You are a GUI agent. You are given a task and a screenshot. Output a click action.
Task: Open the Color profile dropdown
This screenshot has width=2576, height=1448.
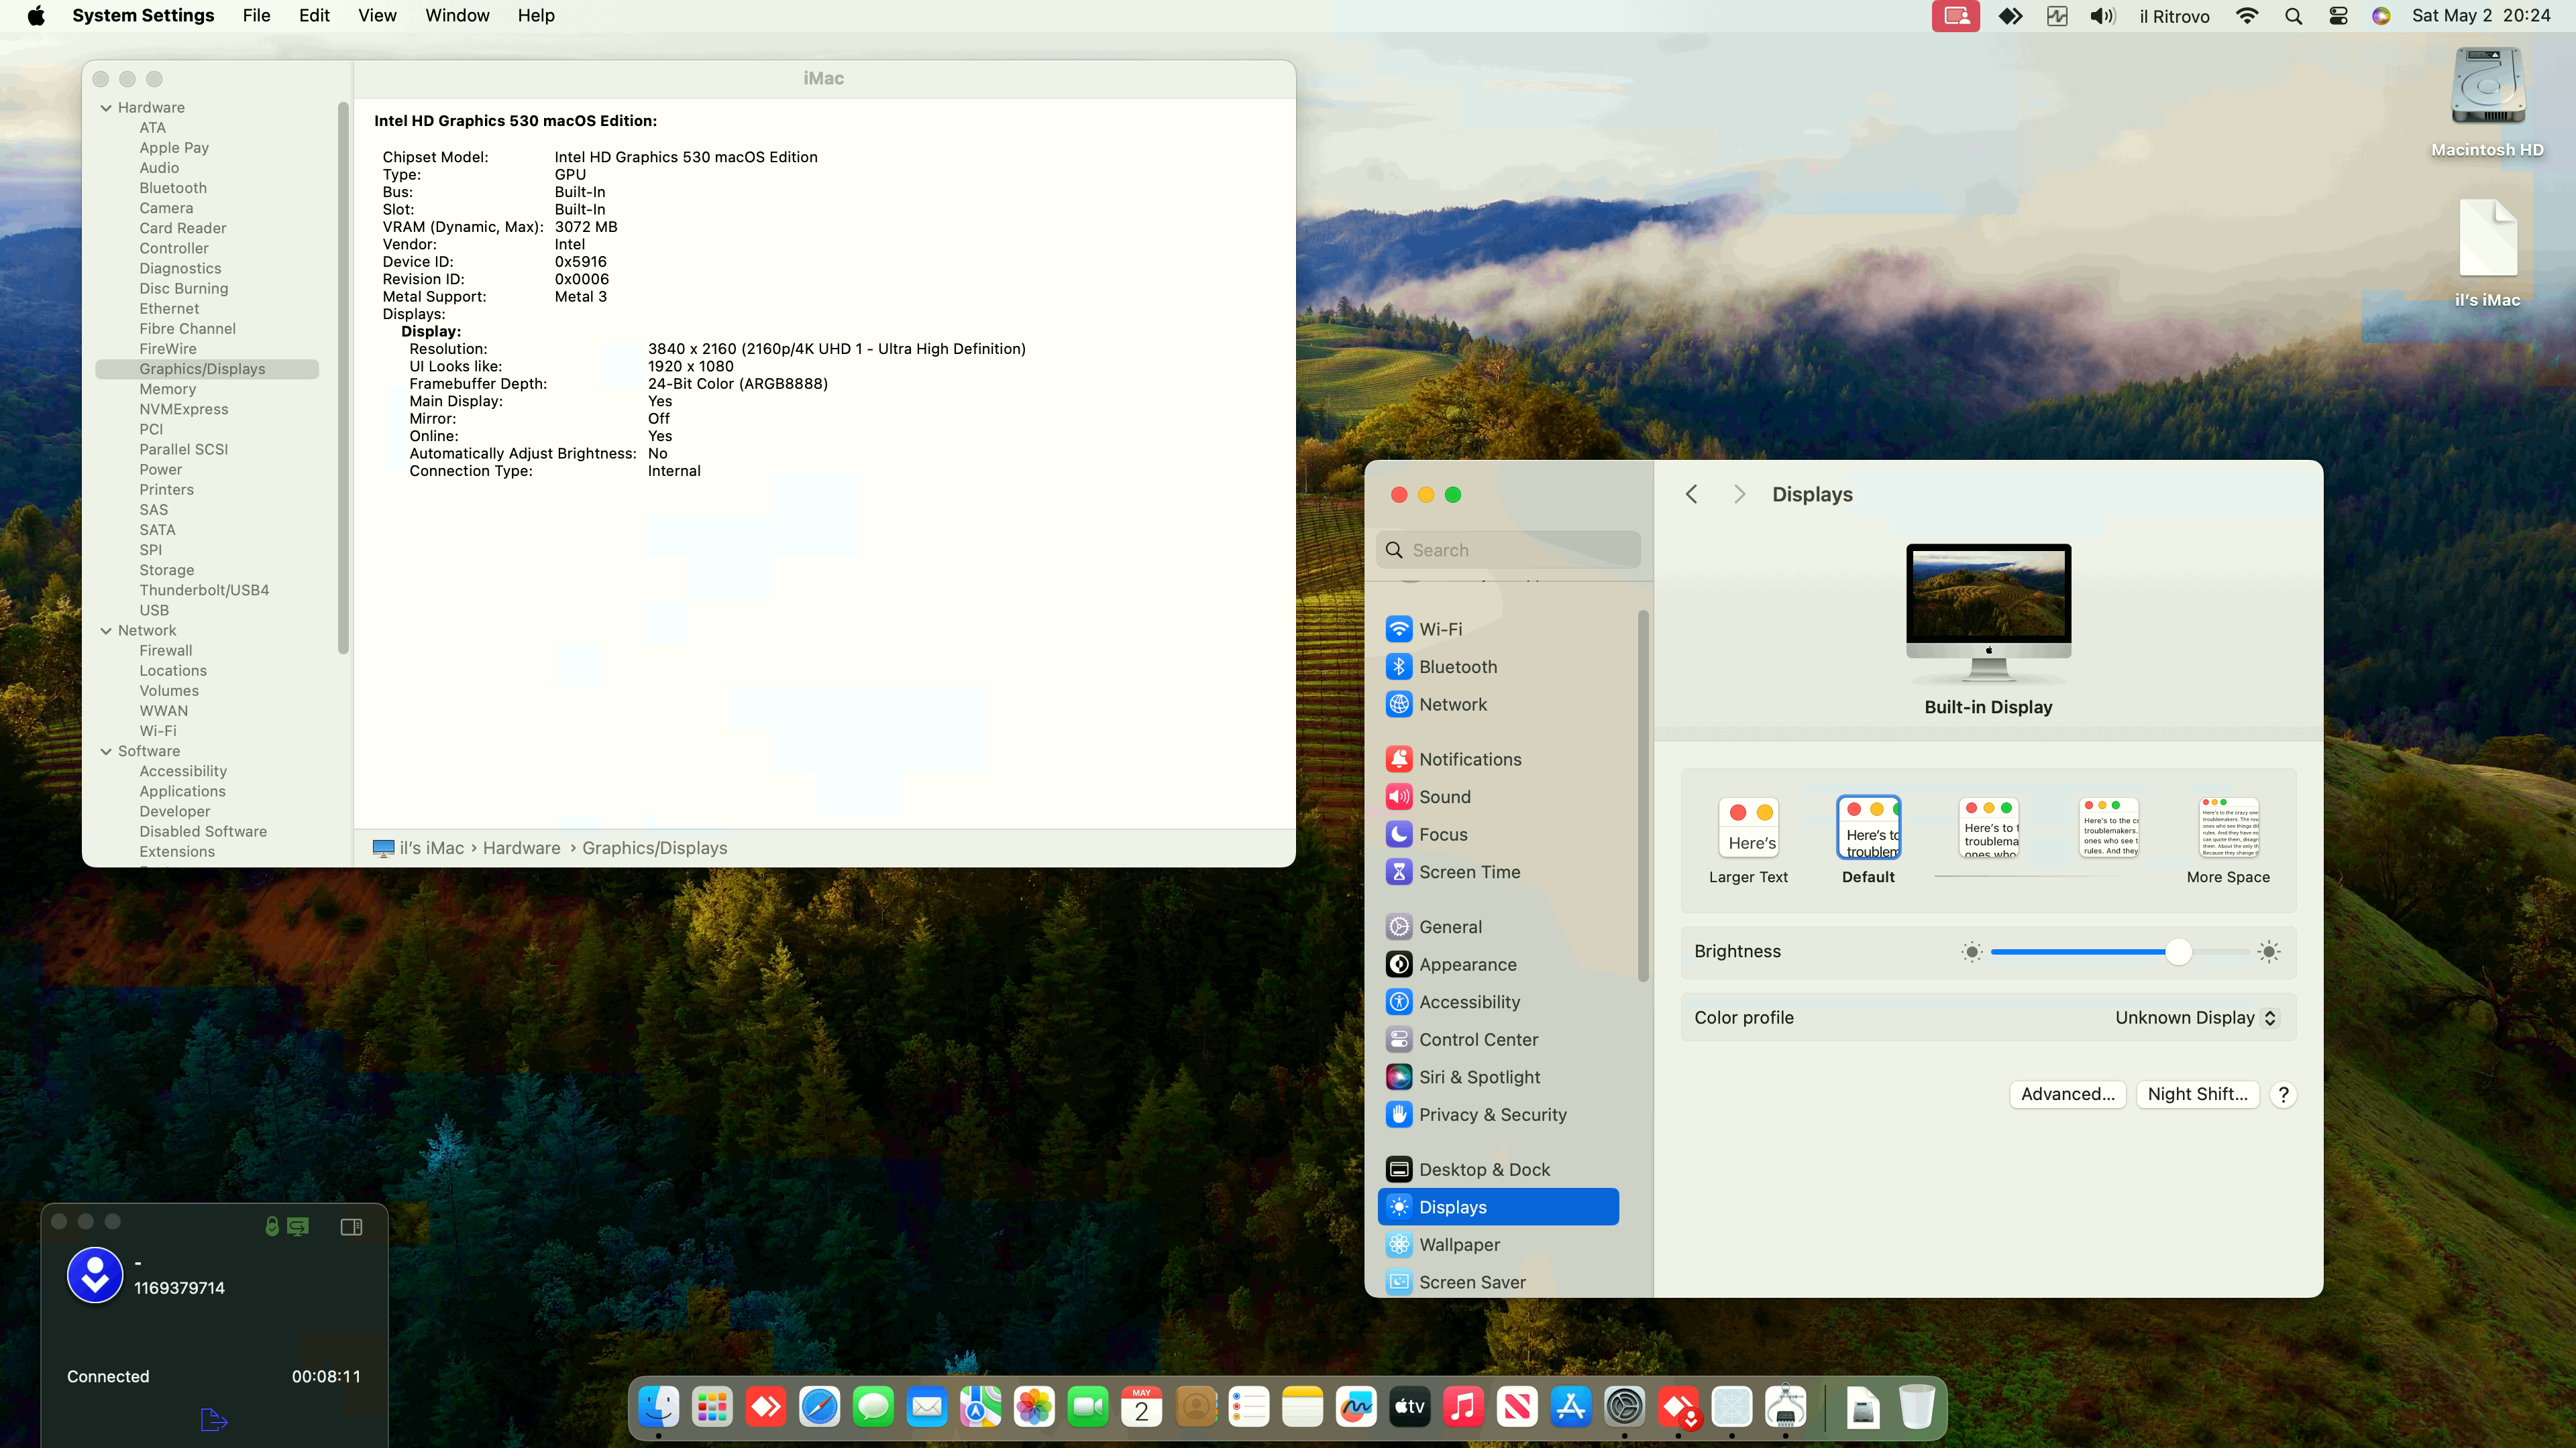tap(2196, 1018)
